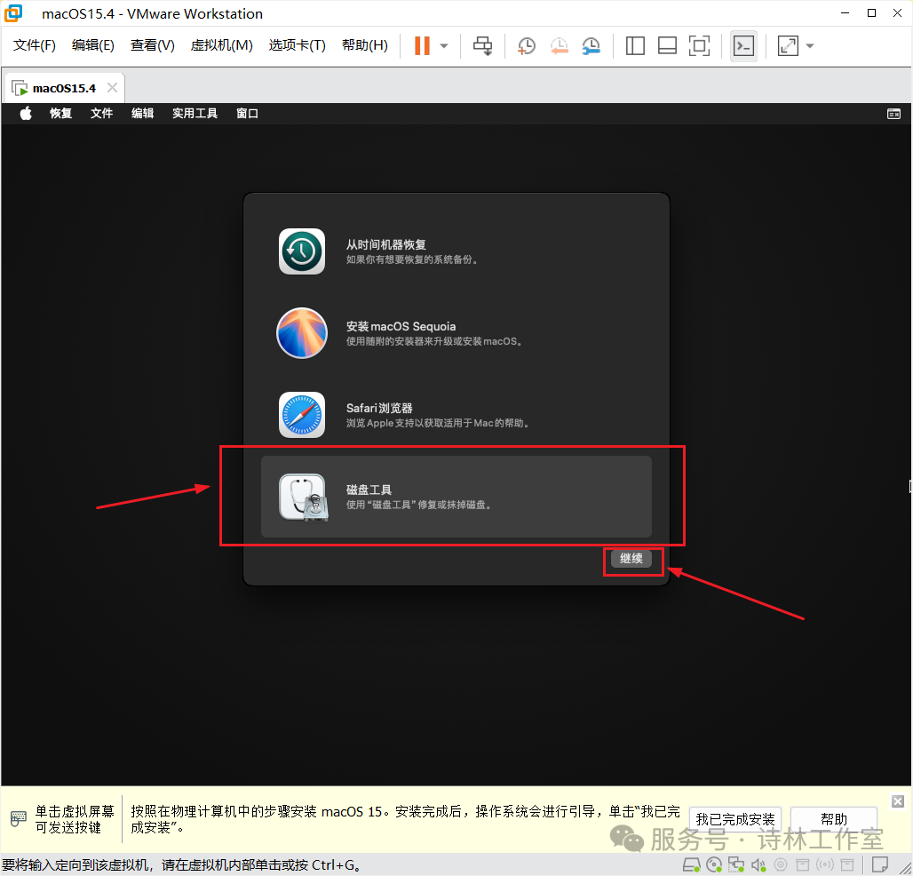Select the Disk Utility icon

304,498
